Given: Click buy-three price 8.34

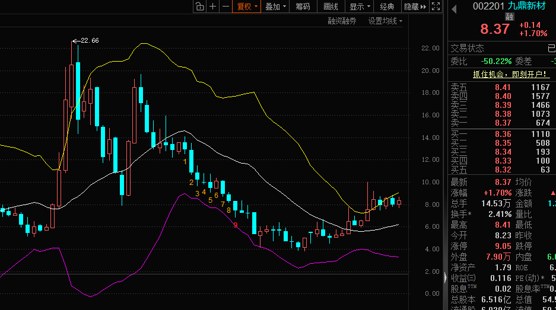Looking at the screenshot, I should tap(503, 152).
